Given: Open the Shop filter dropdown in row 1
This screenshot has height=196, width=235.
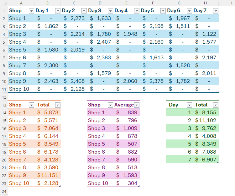Looking at the screenshot, I should coord(31,11).
